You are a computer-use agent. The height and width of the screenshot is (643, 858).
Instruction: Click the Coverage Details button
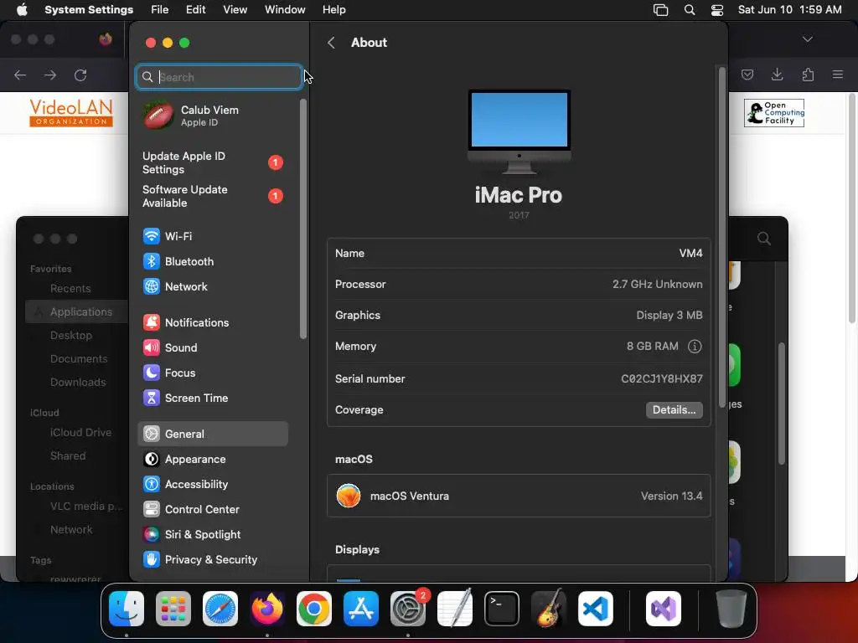[x=675, y=410]
